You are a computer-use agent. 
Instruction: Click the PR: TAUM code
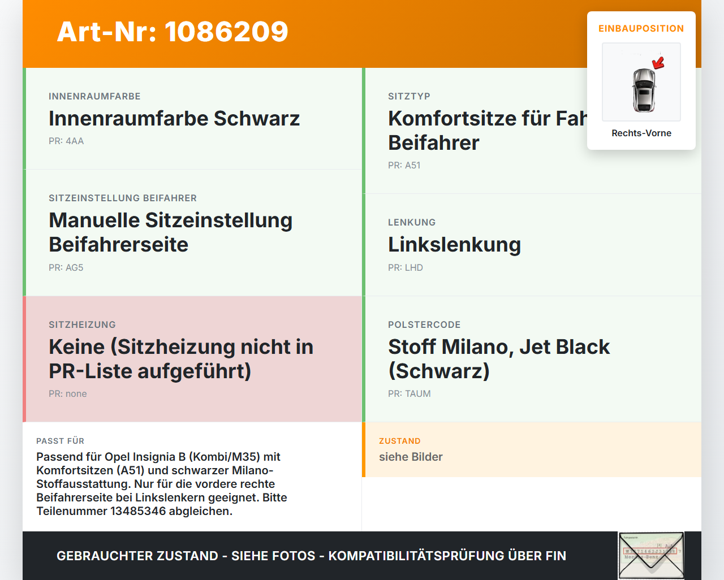[410, 394]
